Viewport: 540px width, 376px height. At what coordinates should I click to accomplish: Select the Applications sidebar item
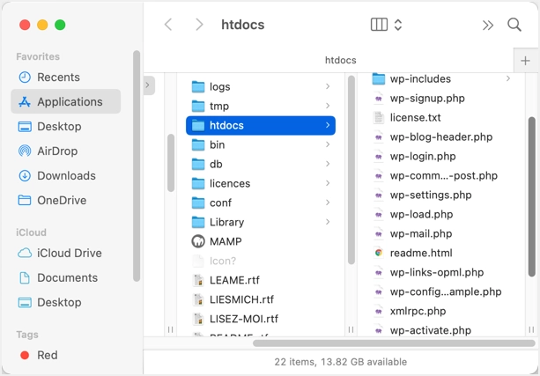pyautogui.click(x=70, y=101)
